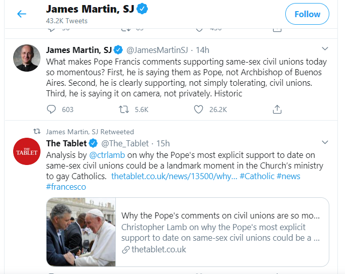Reply to the Pope Francis civil unions tweet
The image size is (345, 274).
coord(51,109)
